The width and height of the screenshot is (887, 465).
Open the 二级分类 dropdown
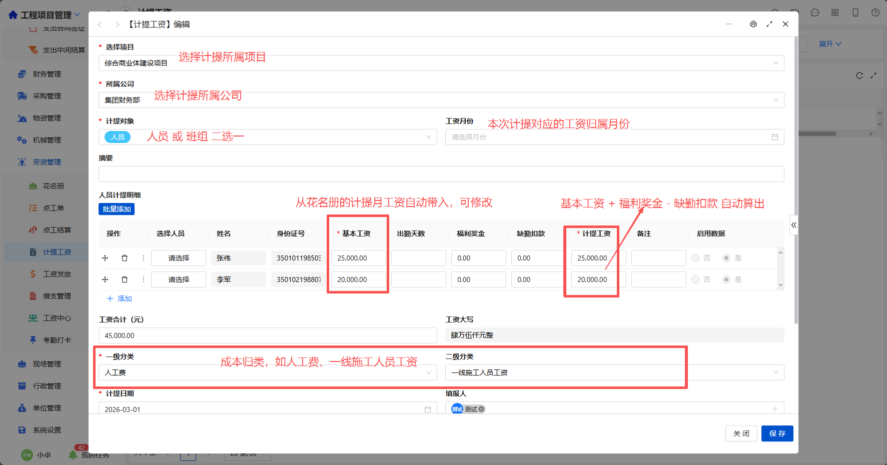pyautogui.click(x=614, y=372)
